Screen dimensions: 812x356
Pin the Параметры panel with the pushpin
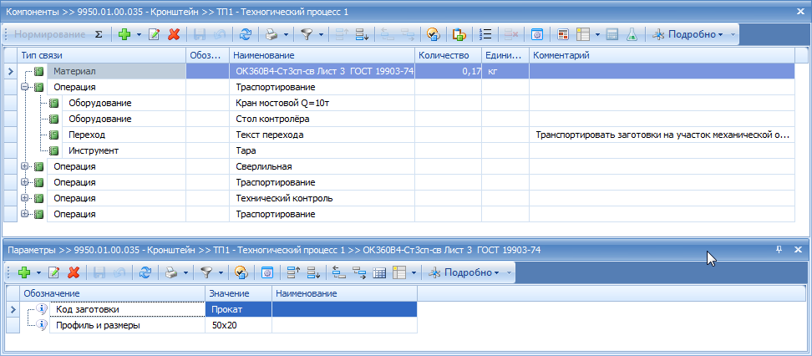[779, 250]
